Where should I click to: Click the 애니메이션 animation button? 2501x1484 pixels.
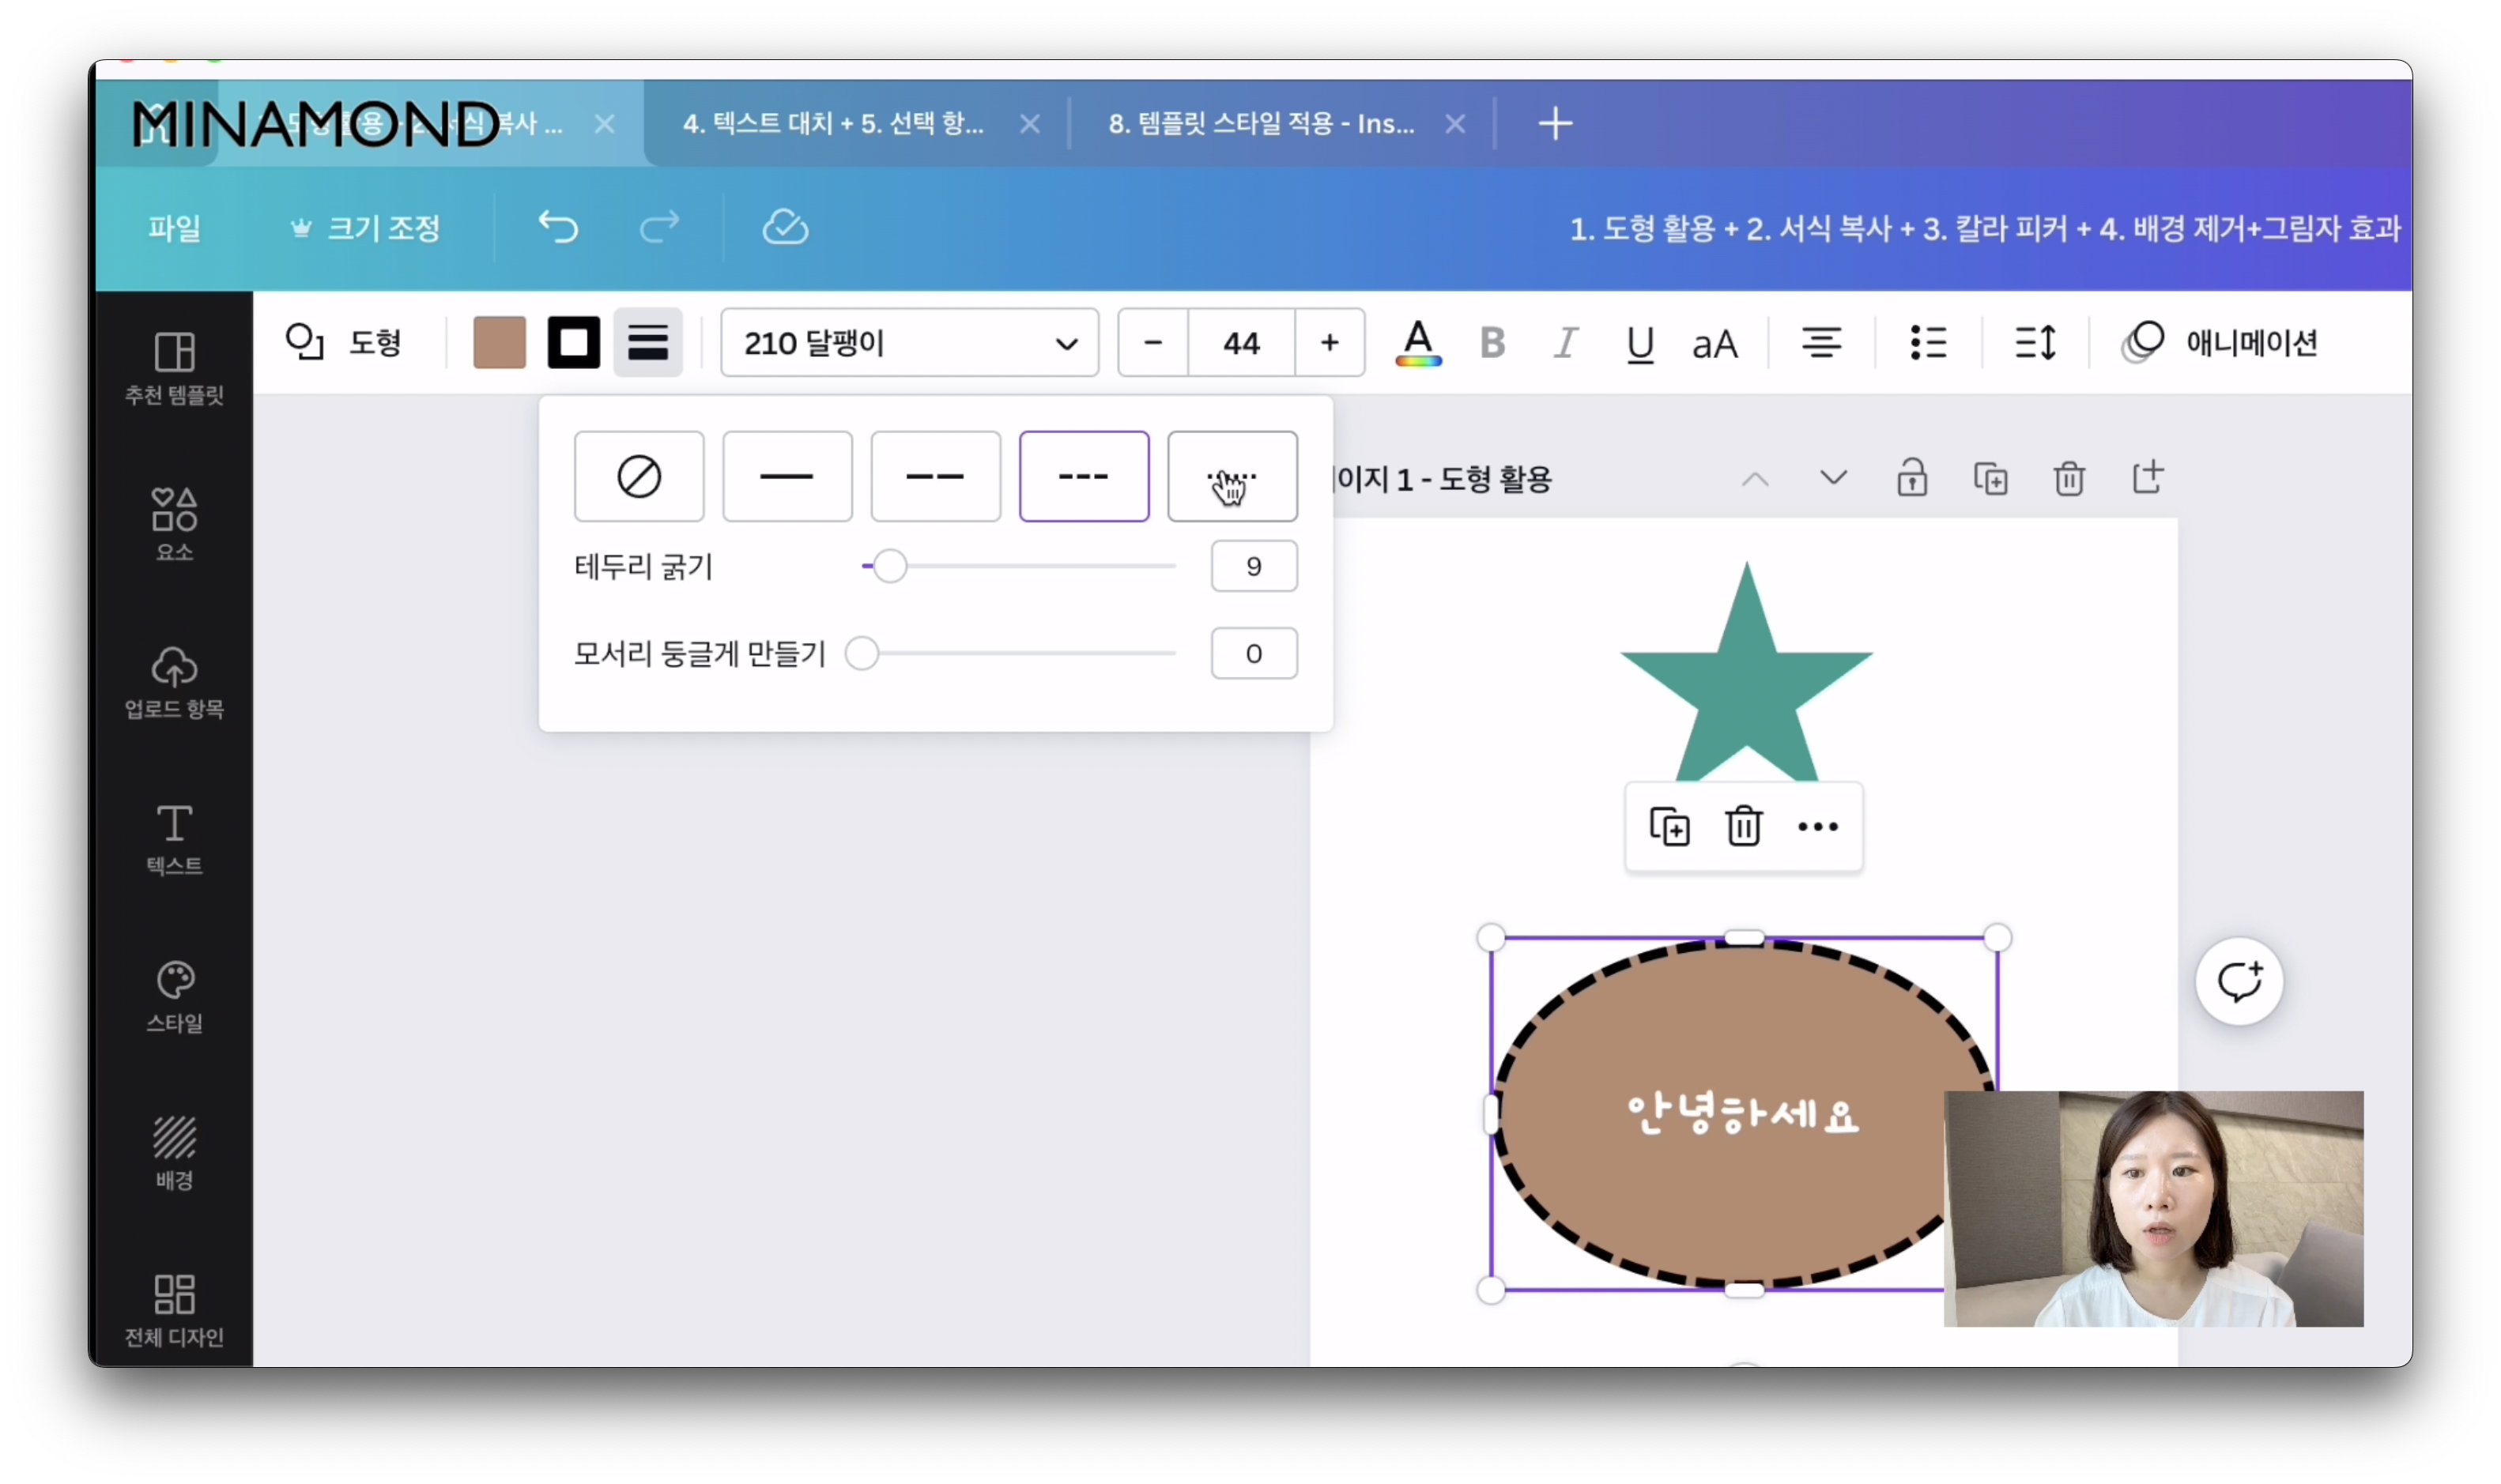pos(2220,343)
